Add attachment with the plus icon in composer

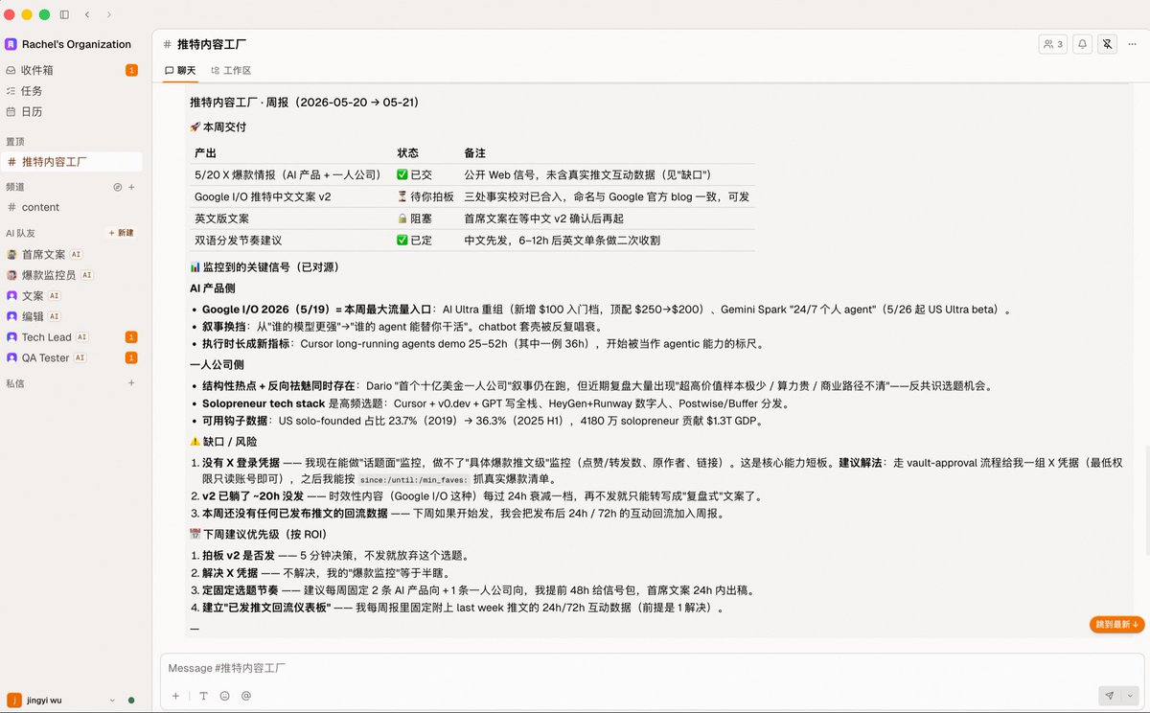tap(175, 696)
